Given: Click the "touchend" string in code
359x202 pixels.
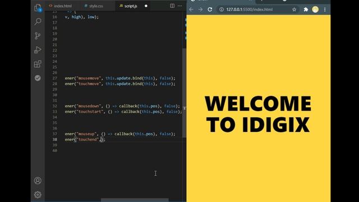Looking at the screenshot, I should click(88, 139).
